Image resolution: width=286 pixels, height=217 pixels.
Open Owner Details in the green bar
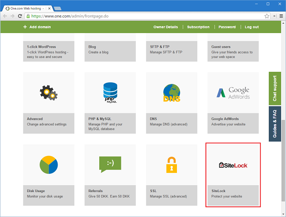[x=165, y=27]
